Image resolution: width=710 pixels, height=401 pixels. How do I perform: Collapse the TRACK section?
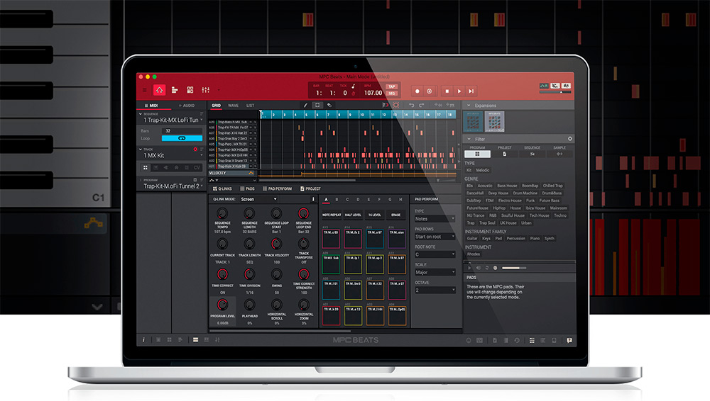click(141, 149)
